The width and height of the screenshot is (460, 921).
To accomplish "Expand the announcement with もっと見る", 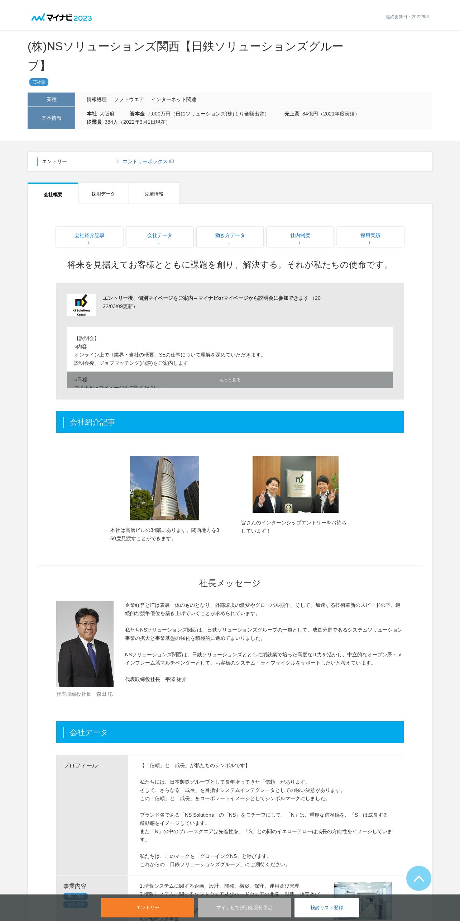I will click(x=230, y=380).
